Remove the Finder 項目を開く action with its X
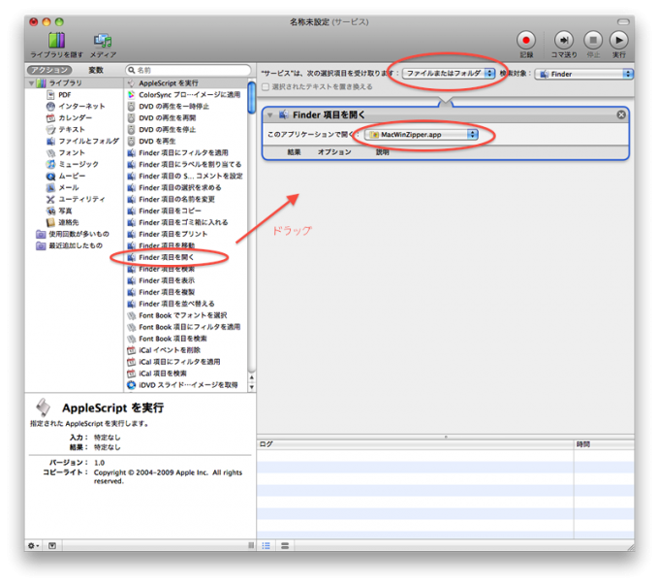The image size is (659, 585). 621,114
